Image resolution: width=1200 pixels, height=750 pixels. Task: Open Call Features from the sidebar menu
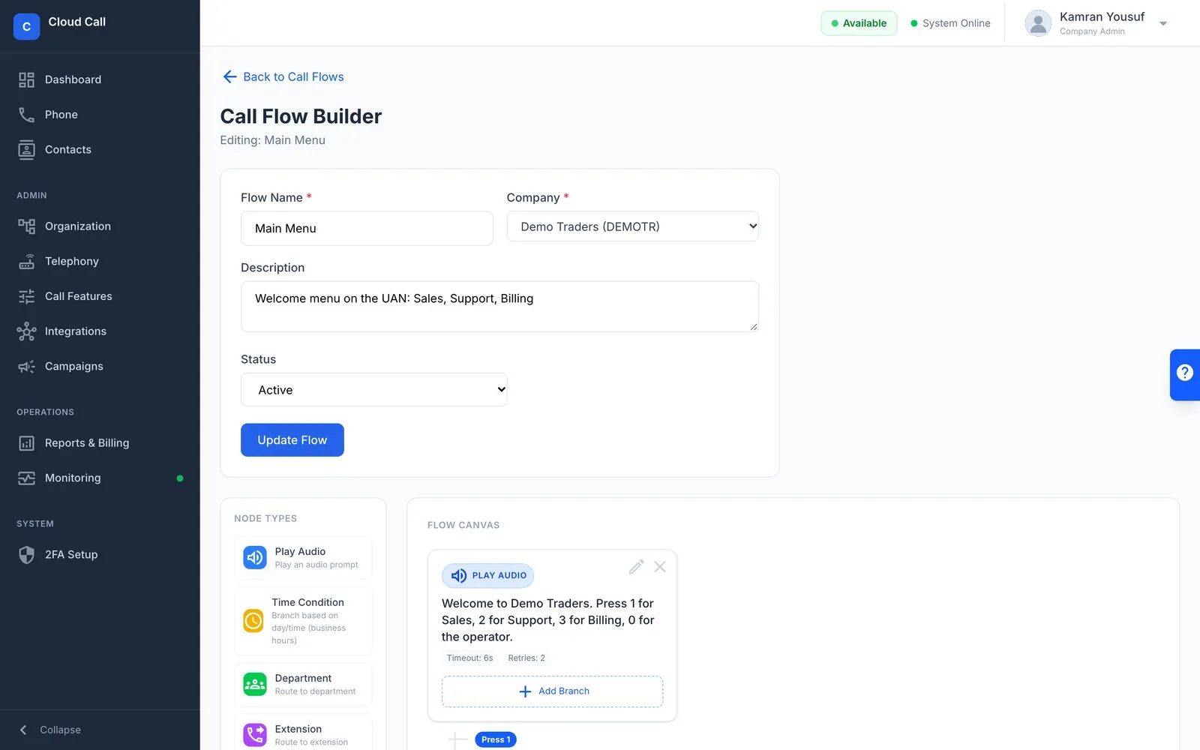point(100,296)
